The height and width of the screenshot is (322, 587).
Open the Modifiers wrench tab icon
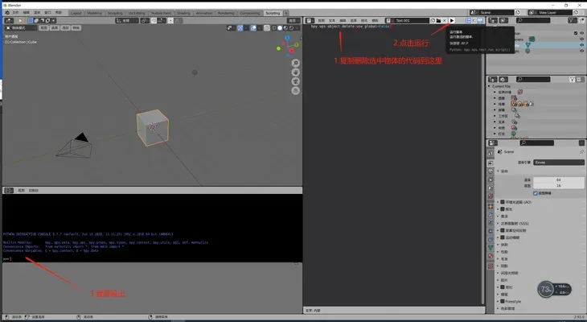[x=491, y=215]
